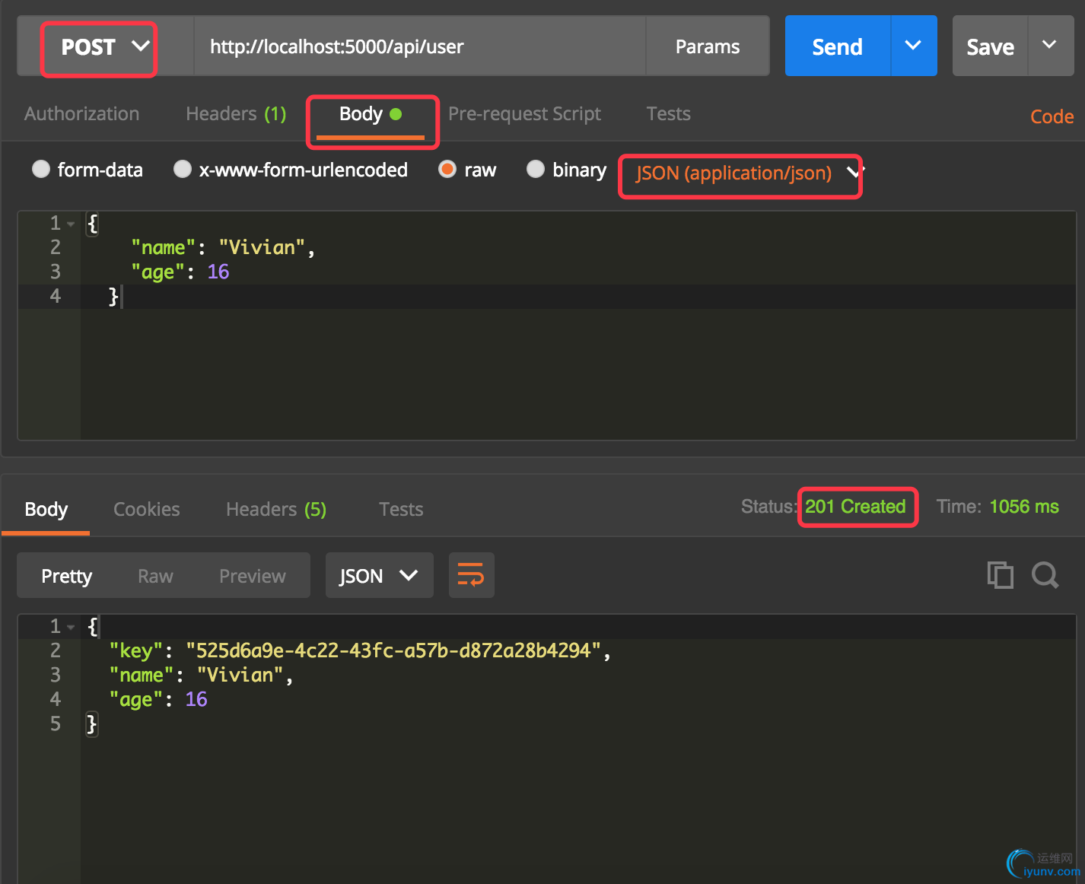Select the binary radio option
The image size is (1085, 884).
[536, 169]
